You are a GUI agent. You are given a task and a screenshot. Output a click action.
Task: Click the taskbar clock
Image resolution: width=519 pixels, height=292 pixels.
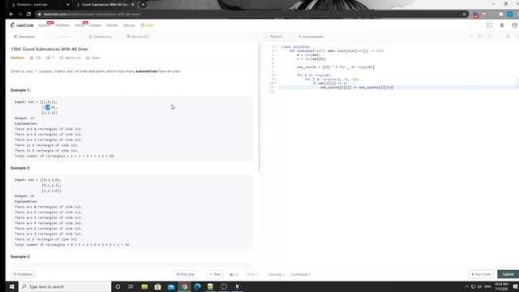click(x=501, y=286)
